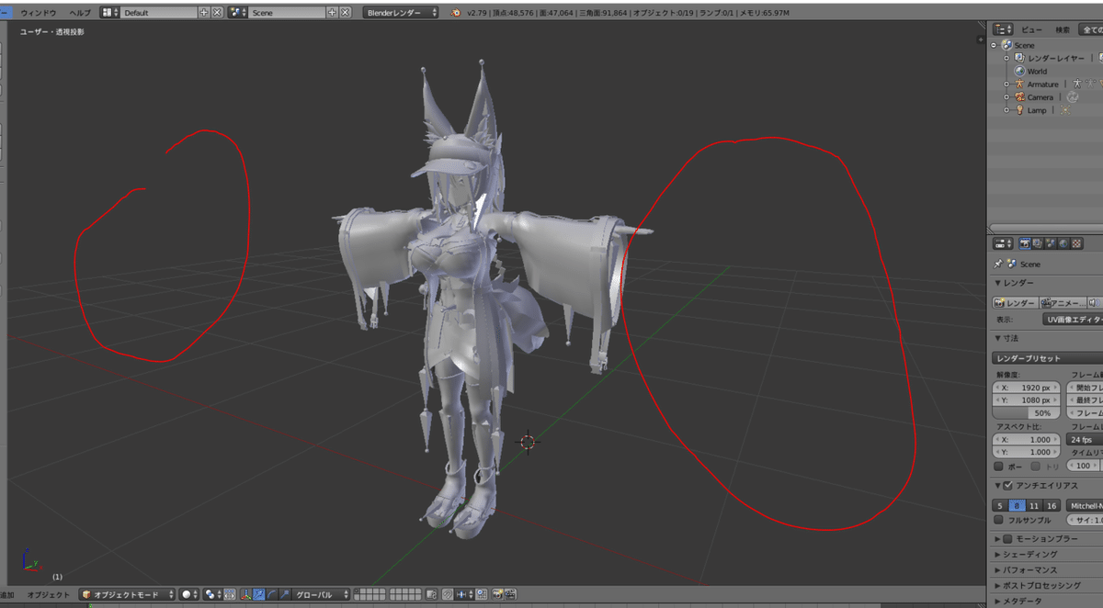The image size is (1103, 608).
Task: Select 5 anti-aliasing samples
Action: (x=1001, y=505)
